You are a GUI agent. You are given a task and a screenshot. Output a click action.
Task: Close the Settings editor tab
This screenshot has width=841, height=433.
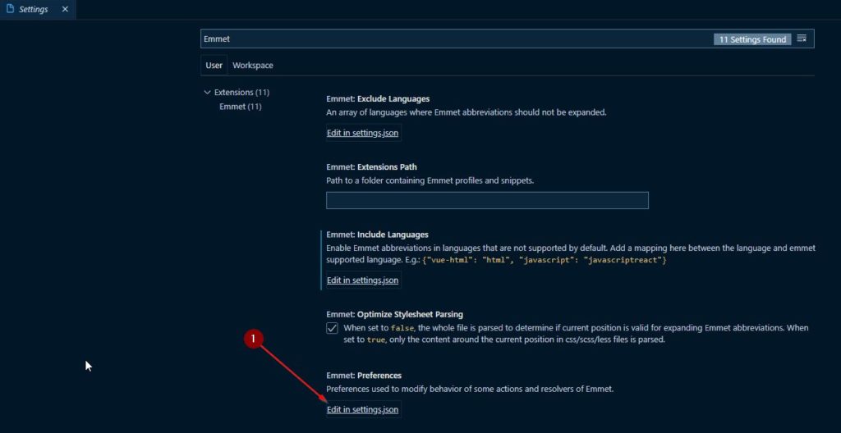(x=65, y=9)
